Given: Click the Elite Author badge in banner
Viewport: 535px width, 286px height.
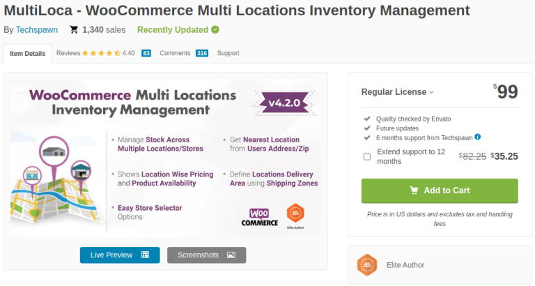Looking at the screenshot, I should [295, 216].
